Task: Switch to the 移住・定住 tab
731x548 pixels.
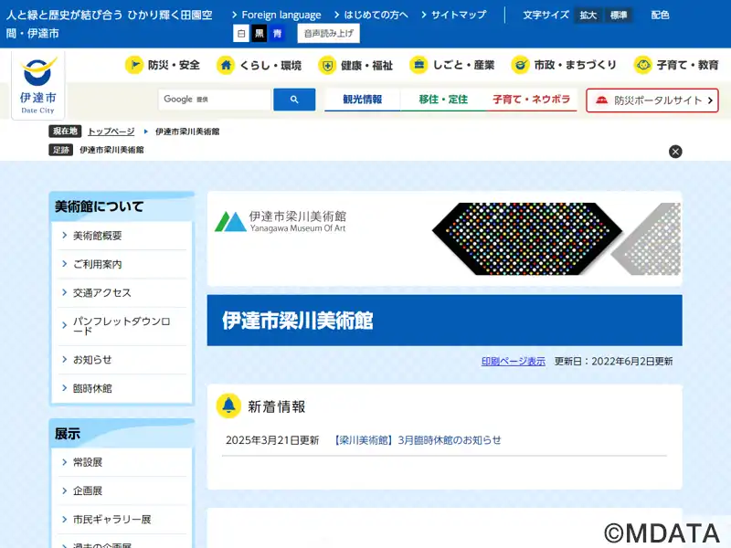Action: click(443, 100)
